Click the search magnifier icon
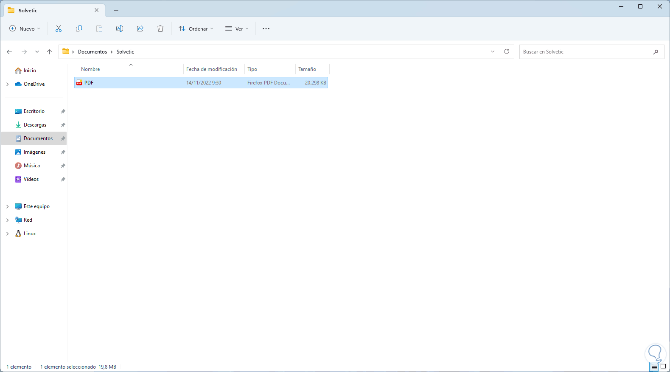This screenshot has width=670, height=372. (656, 52)
